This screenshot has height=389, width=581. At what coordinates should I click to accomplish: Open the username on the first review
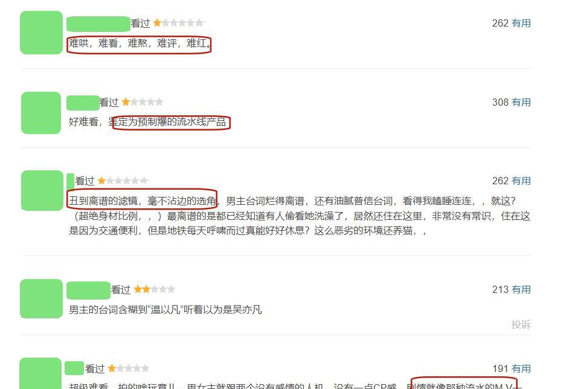point(98,24)
